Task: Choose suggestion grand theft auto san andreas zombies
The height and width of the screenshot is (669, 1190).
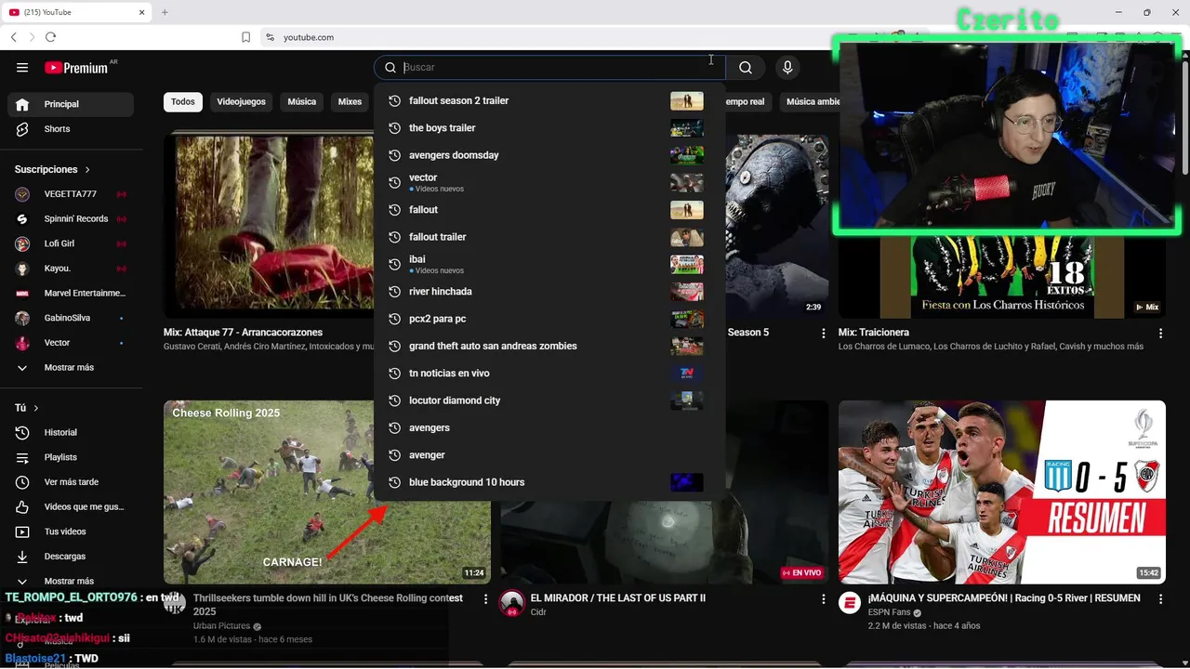Action: [x=549, y=346]
